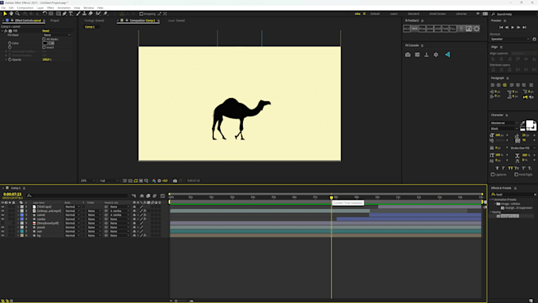Expand the ramka layer properties

tap(18, 219)
